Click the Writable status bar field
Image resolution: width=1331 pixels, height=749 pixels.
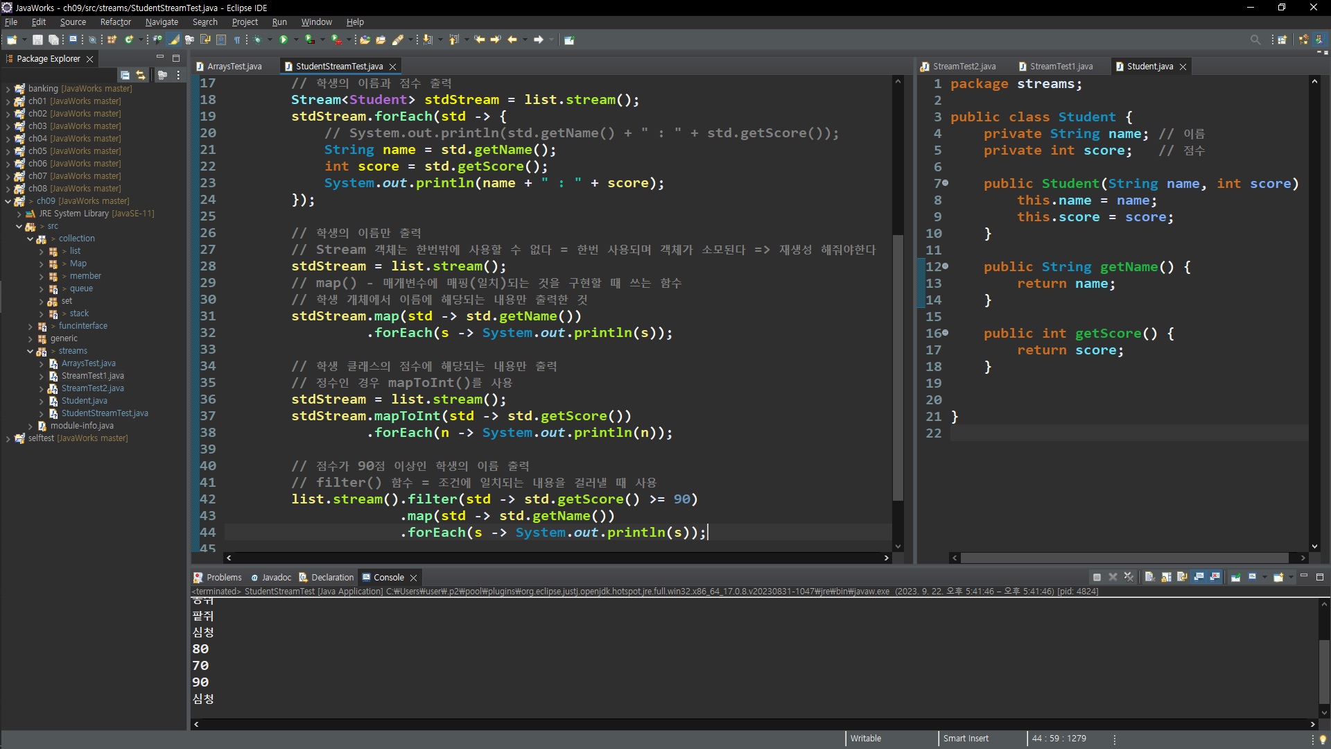[866, 739]
